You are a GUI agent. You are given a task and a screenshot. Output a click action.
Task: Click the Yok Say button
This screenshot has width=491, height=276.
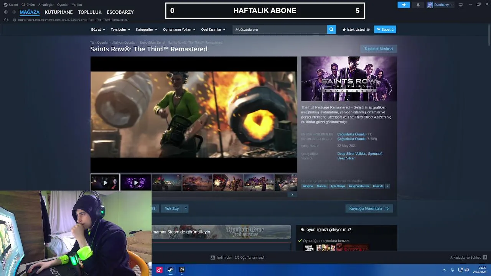click(172, 209)
